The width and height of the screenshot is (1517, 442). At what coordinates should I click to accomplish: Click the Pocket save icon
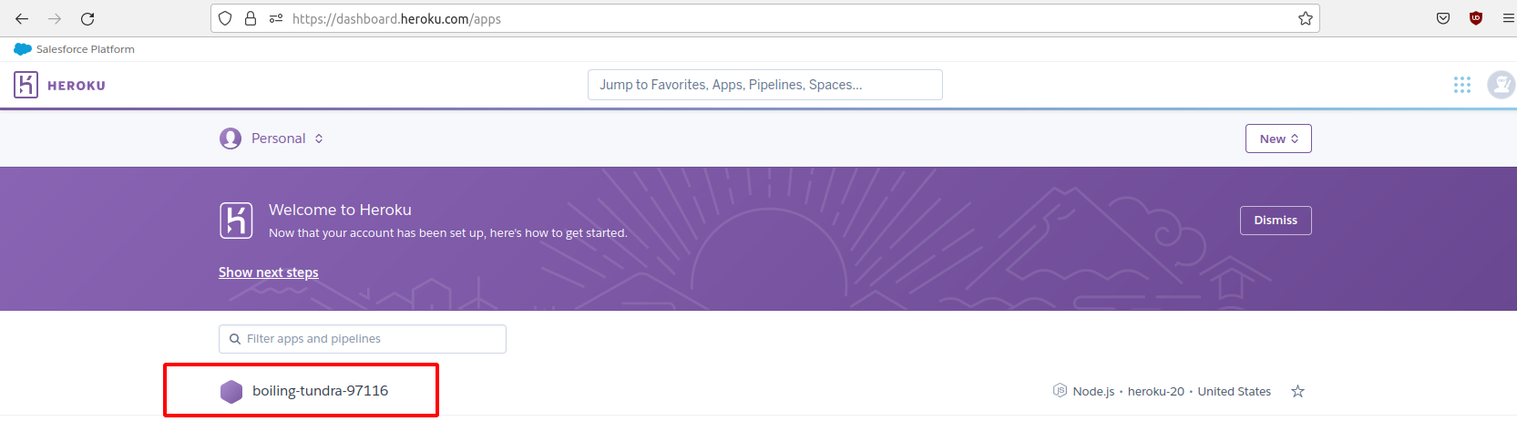[x=1443, y=18]
